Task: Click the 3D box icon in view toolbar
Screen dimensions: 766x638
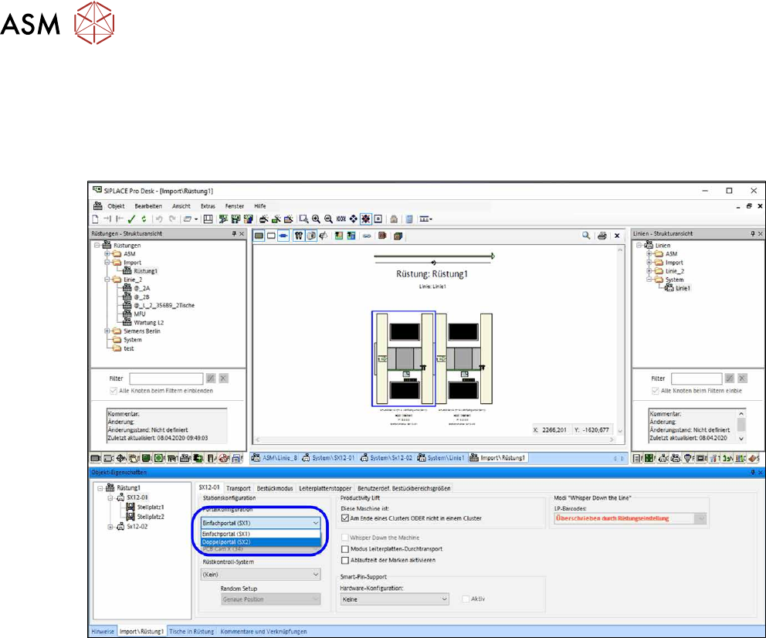Action: click(x=398, y=236)
